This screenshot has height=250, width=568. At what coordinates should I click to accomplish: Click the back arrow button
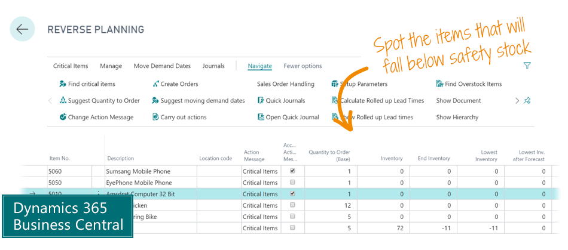tap(22, 29)
